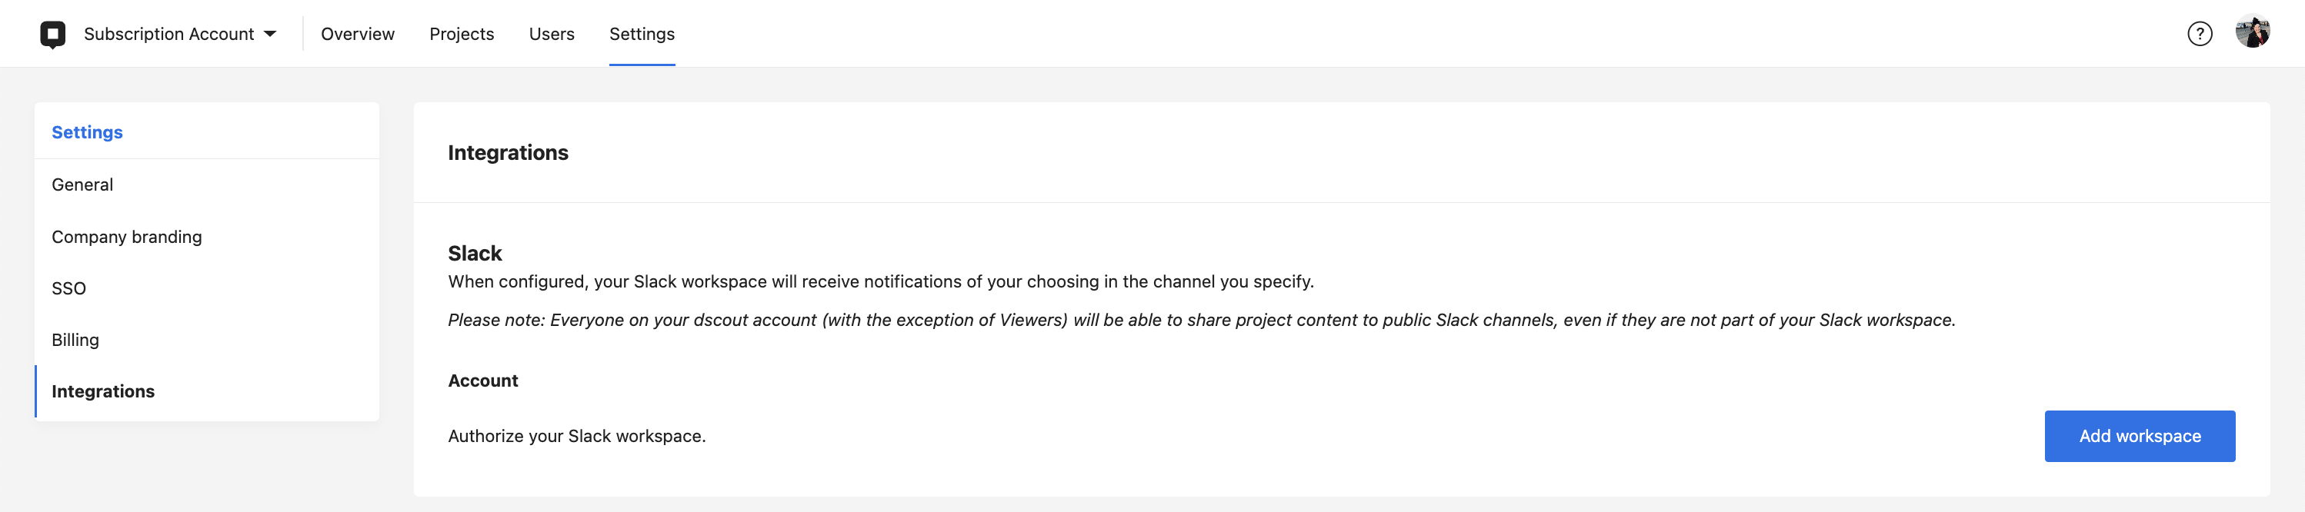Viewport: 2305px width, 512px height.
Task: Select the Settings tab in top navigation
Action: click(x=642, y=34)
